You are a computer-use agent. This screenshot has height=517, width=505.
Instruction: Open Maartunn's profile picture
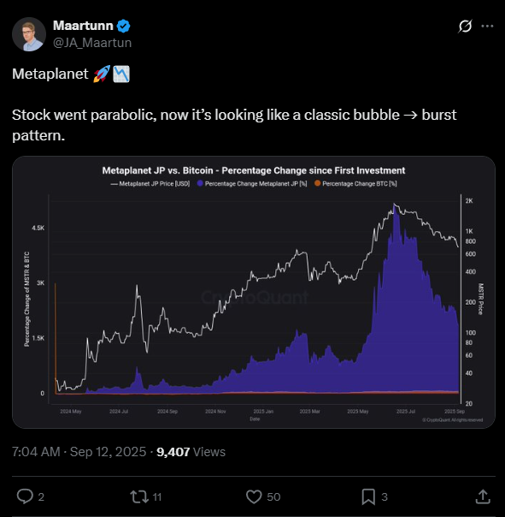pos(29,34)
